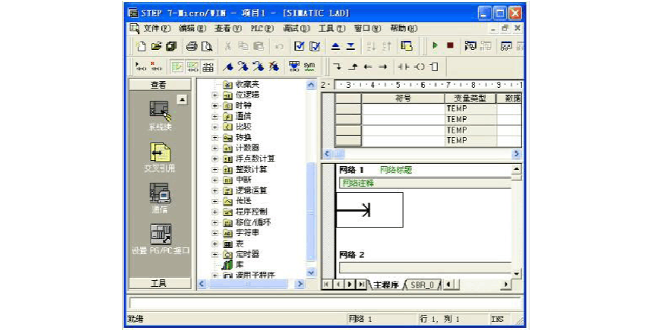This screenshot has width=665, height=330.
Task: Create undefined symbols with the sym icon
Action: pyautogui.click(x=310, y=66)
